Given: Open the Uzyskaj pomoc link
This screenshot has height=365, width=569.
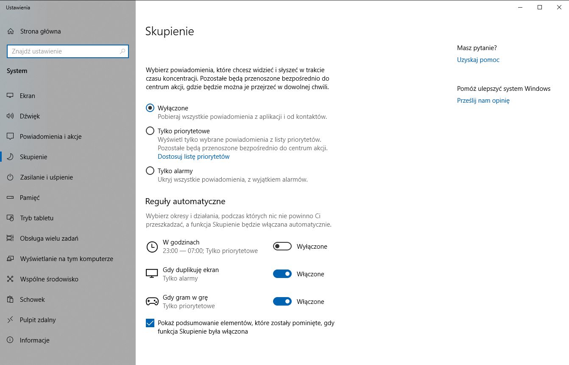Looking at the screenshot, I should point(478,59).
